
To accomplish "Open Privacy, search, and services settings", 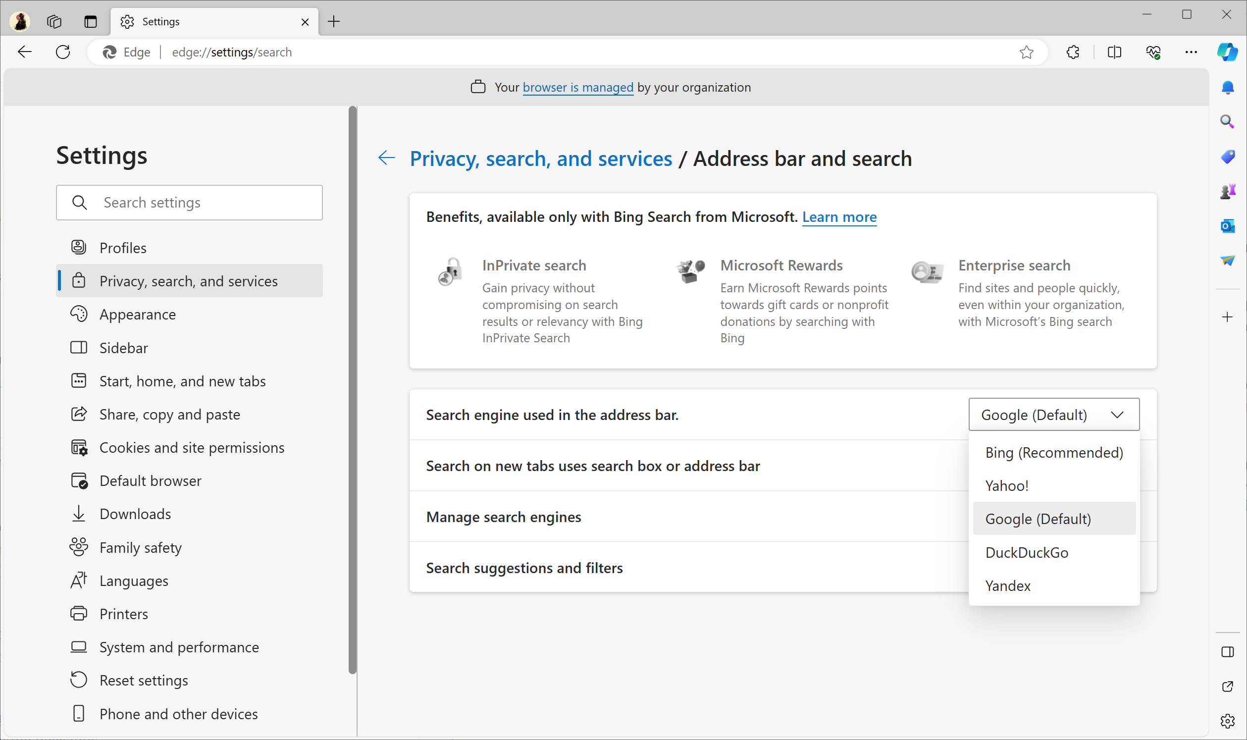I will [x=189, y=281].
